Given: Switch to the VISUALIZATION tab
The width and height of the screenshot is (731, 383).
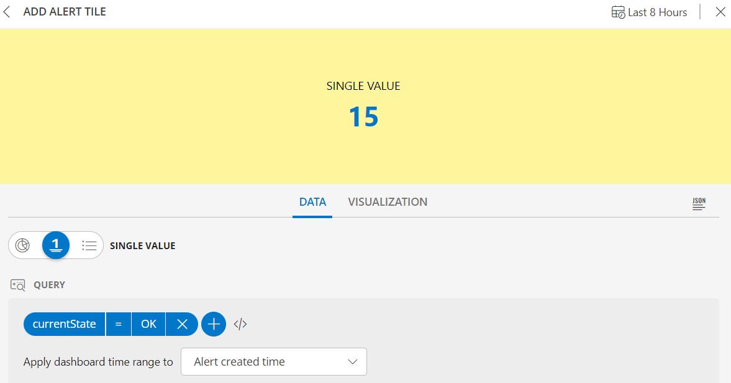Looking at the screenshot, I should (x=388, y=201).
